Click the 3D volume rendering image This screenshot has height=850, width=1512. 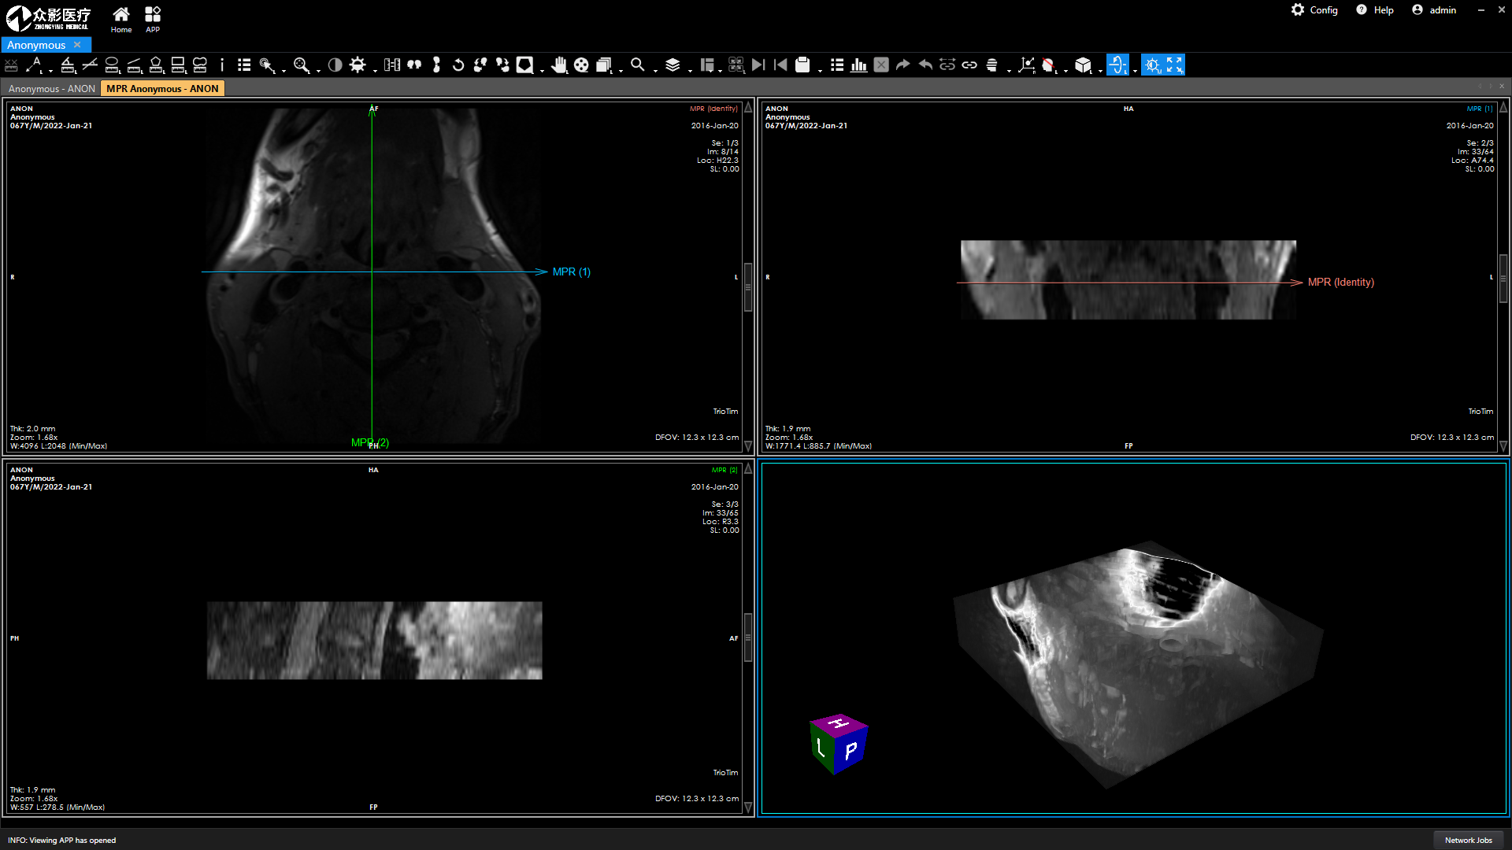pyautogui.click(x=1137, y=663)
